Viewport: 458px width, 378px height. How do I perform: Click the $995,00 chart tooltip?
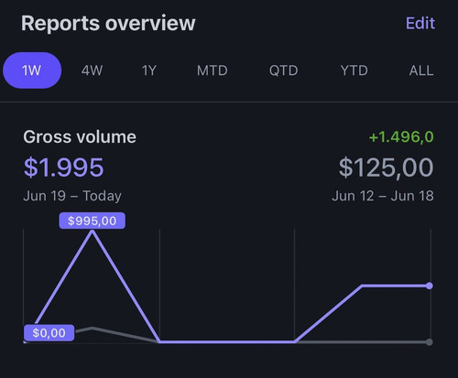92,221
